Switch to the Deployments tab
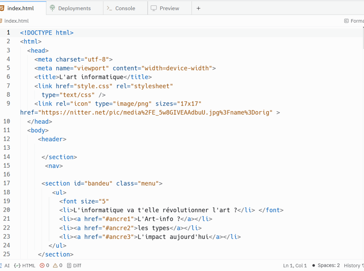 (x=74, y=8)
